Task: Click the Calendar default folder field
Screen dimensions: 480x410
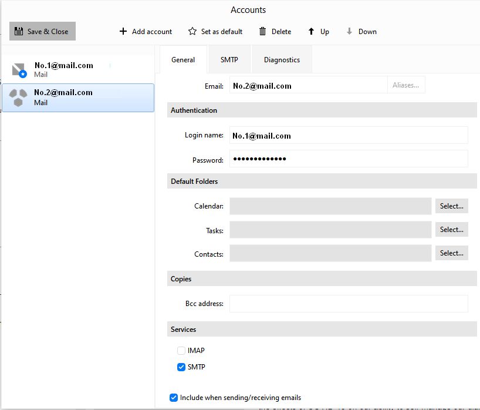Action: 330,206
